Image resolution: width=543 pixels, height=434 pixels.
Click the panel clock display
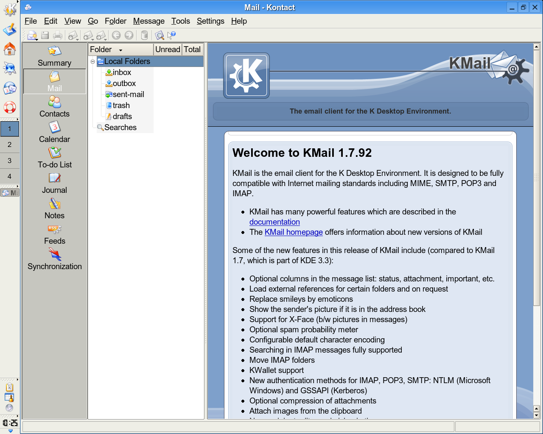pos(10,423)
